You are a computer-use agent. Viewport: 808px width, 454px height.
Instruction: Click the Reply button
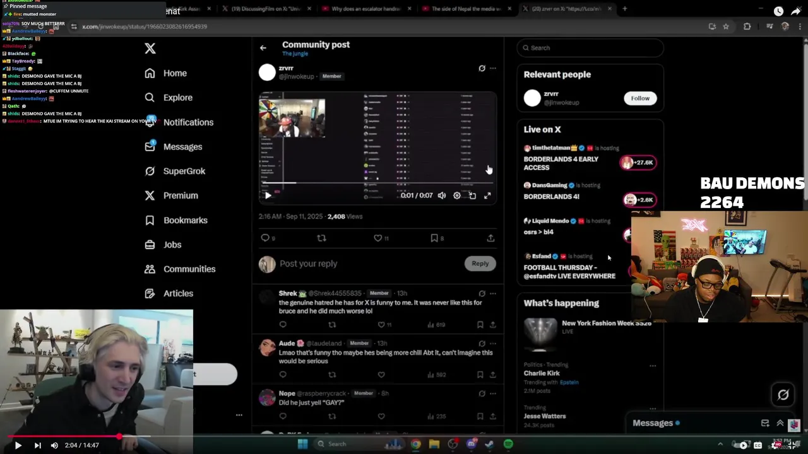(x=480, y=264)
